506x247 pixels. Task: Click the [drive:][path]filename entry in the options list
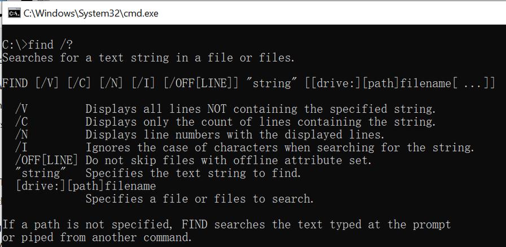point(86,186)
